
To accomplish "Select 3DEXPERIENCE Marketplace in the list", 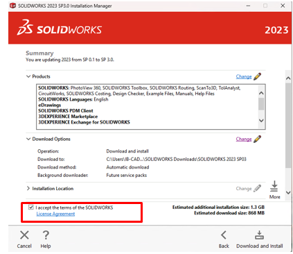I will pos(68,117).
